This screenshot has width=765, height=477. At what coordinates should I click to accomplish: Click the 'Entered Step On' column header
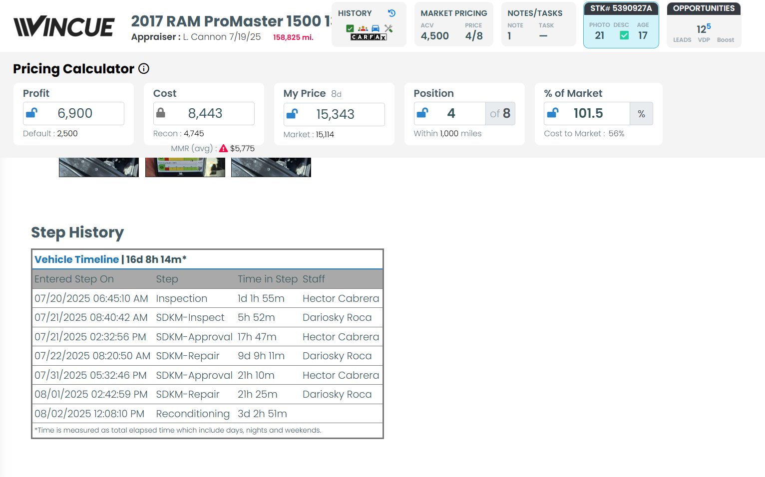(x=74, y=279)
